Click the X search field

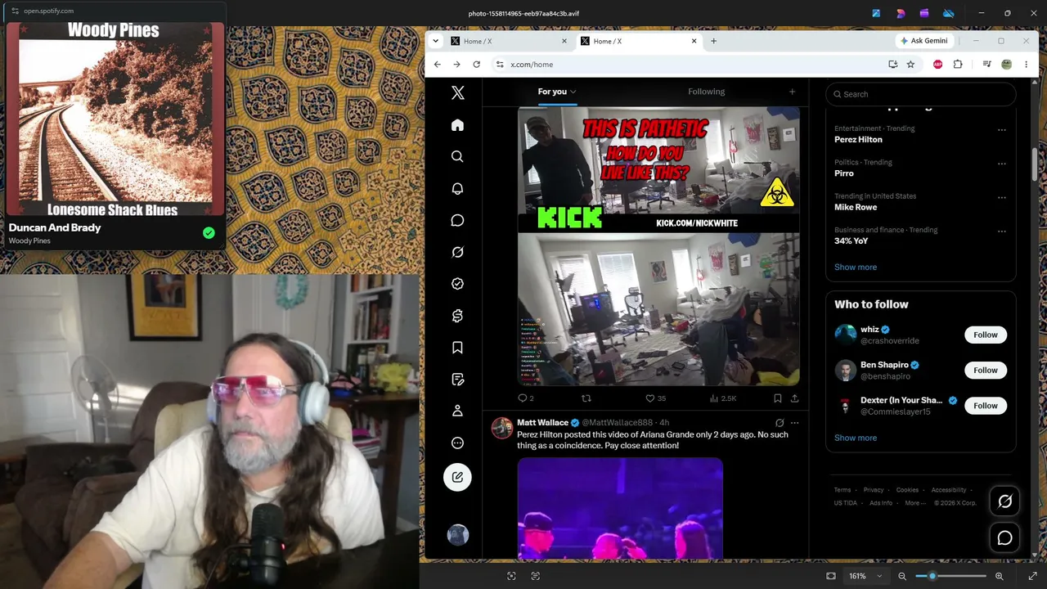[x=920, y=94]
